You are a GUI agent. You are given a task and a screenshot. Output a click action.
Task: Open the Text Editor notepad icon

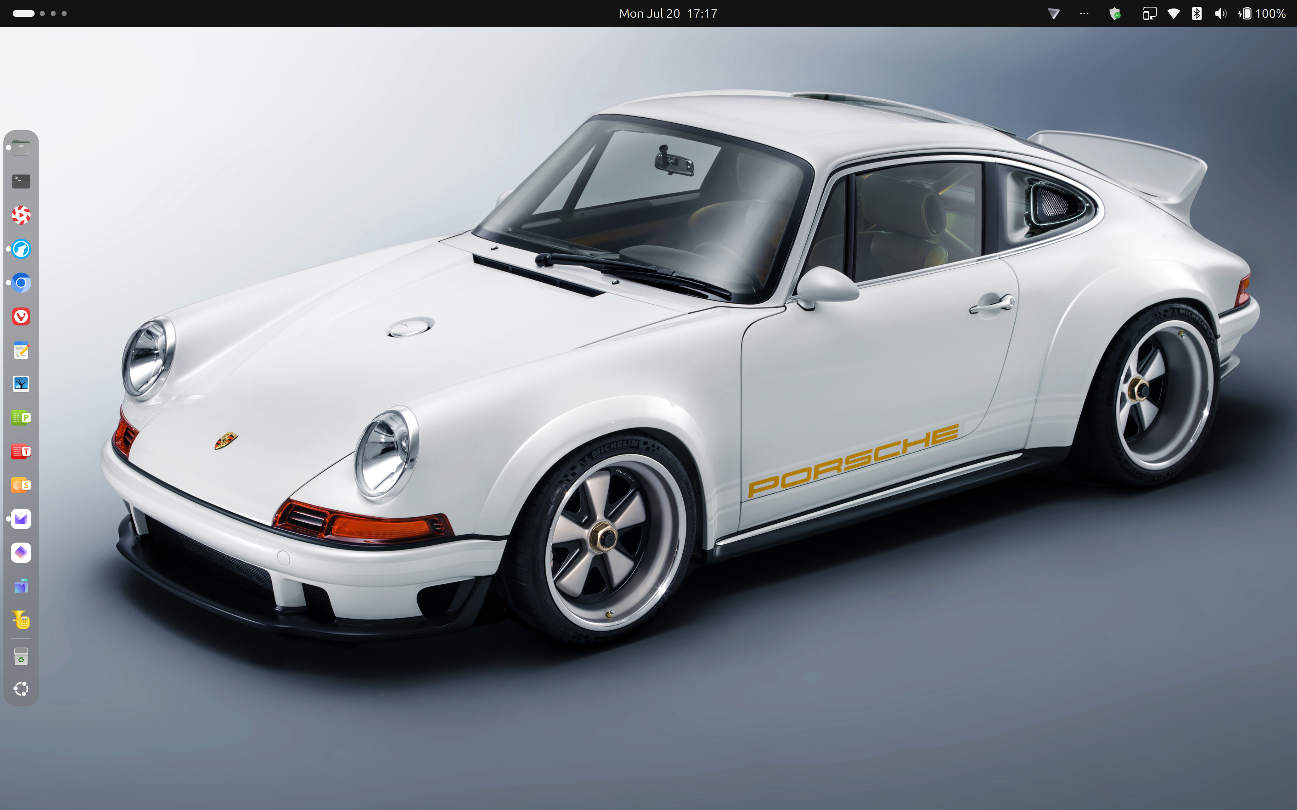coord(21,350)
